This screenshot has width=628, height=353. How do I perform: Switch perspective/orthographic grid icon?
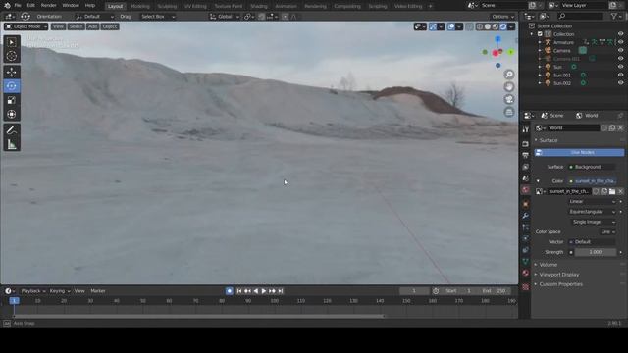click(509, 112)
